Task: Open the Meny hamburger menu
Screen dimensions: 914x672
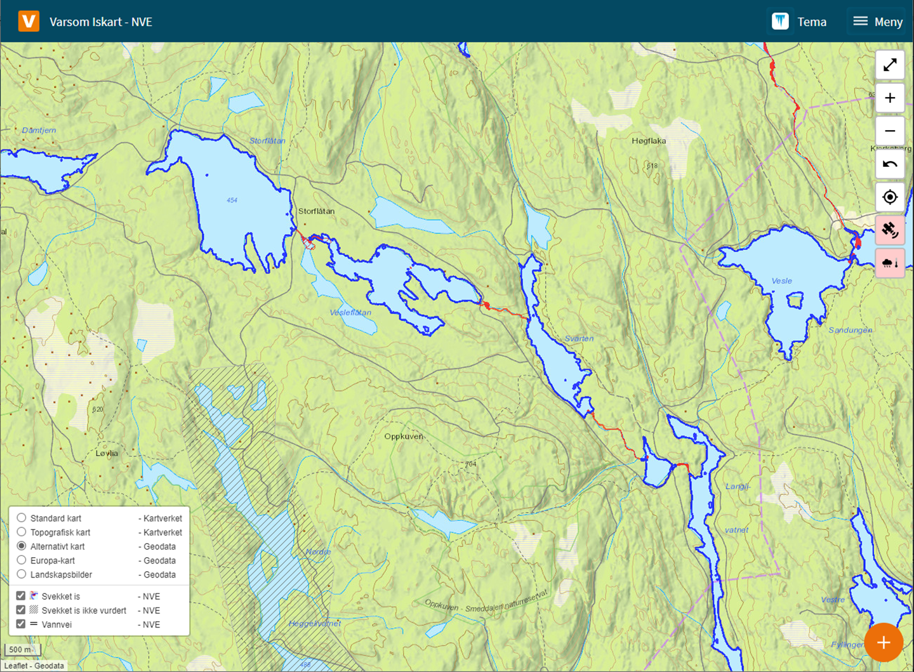Action: pos(878,22)
